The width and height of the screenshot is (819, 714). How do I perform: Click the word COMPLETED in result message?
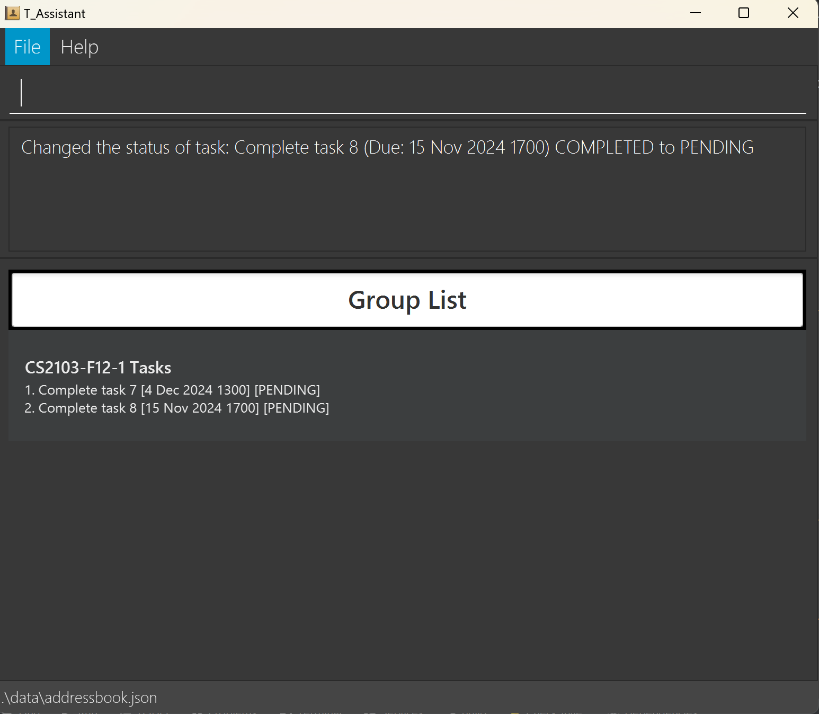click(604, 148)
